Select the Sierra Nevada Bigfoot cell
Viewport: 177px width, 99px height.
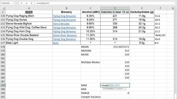[29, 24]
